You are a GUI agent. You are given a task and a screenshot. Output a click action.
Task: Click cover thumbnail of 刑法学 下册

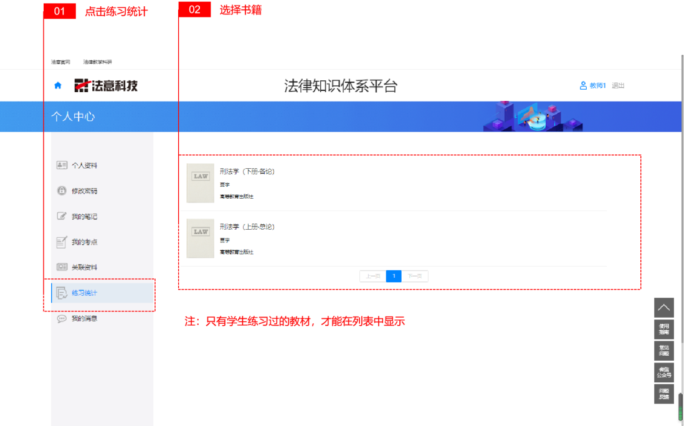click(201, 183)
